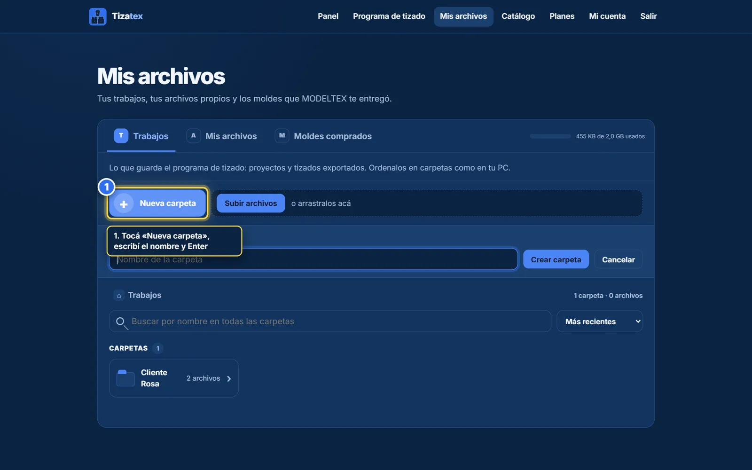The height and width of the screenshot is (470, 752).
Task: Focus the Buscar por nombre search field
Action: coord(330,321)
